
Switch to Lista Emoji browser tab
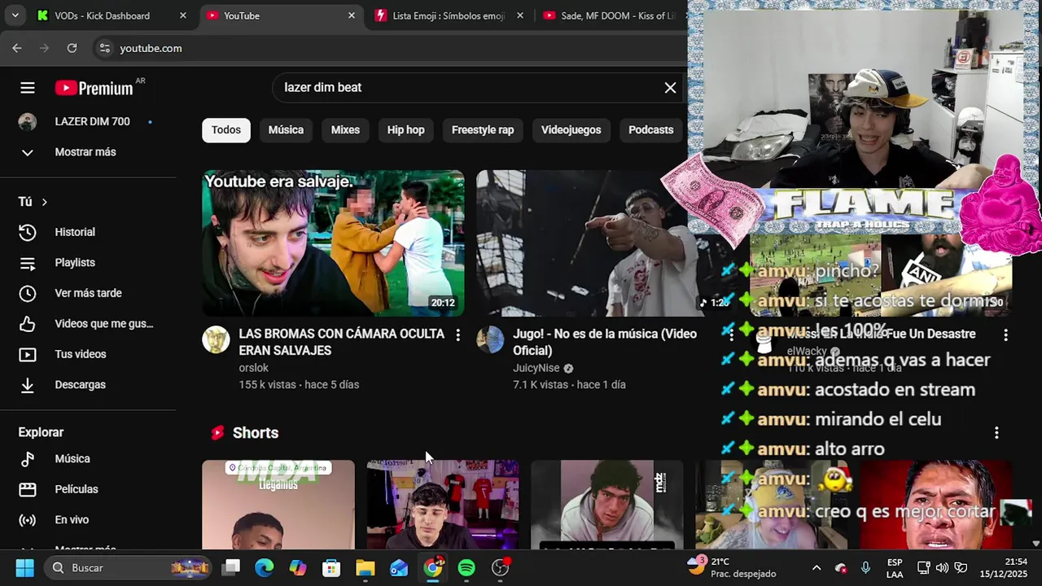tap(449, 15)
